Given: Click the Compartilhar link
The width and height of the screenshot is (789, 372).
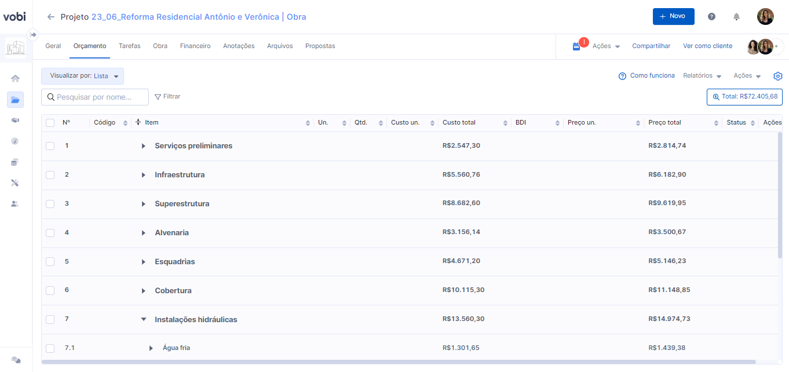Looking at the screenshot, I should [651, 46].
